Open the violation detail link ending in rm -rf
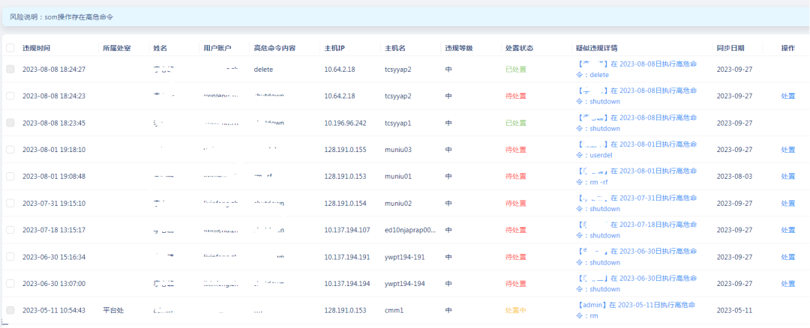This screenshot has height=328, width=810. pos(637,177)
